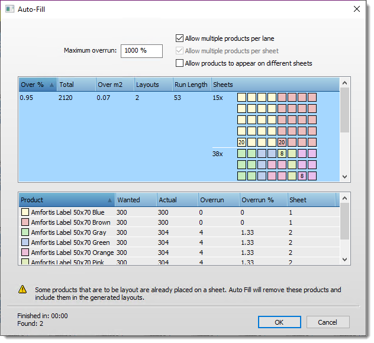
Task: Click the Sheets column header
Action: tap(275, 85)
